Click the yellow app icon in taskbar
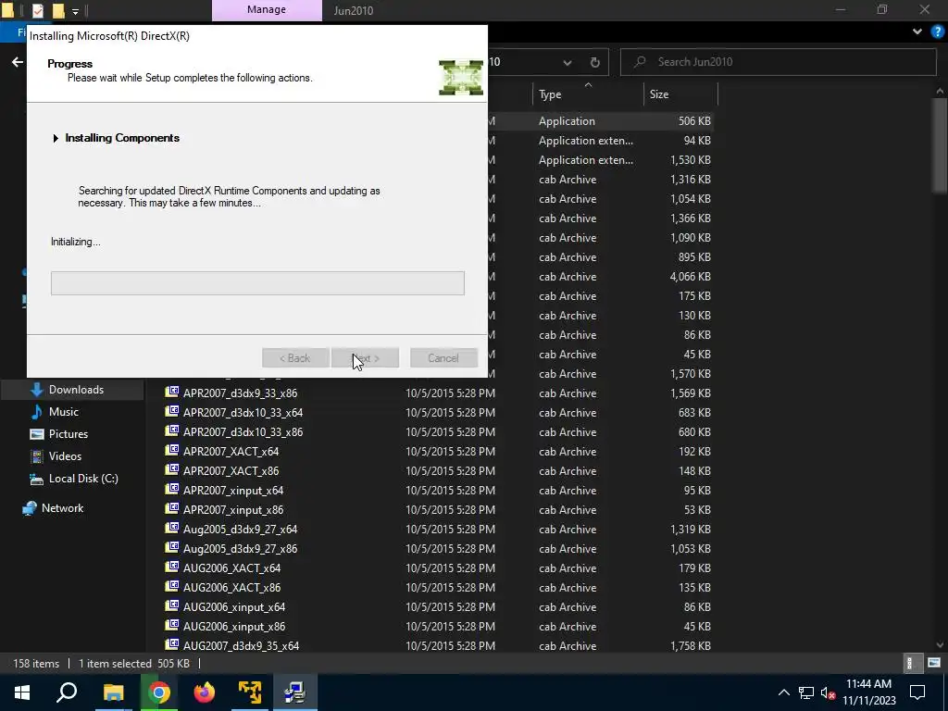Viewport: 948px width, 711px height. (250, 692)
